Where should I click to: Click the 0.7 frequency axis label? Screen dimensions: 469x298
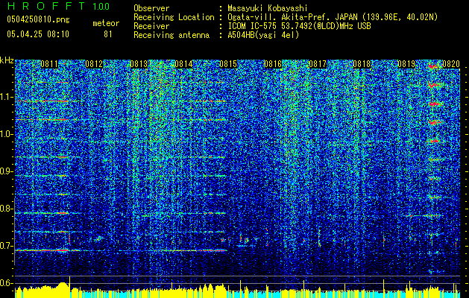point(7,246)
